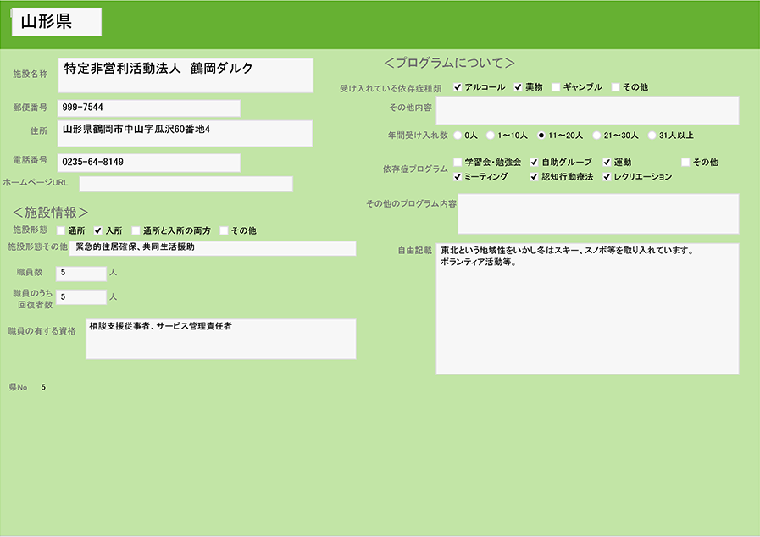This screenshot has height=537, width=760.
Task: Choose the 21～30人 radio option
Action: 596,135
